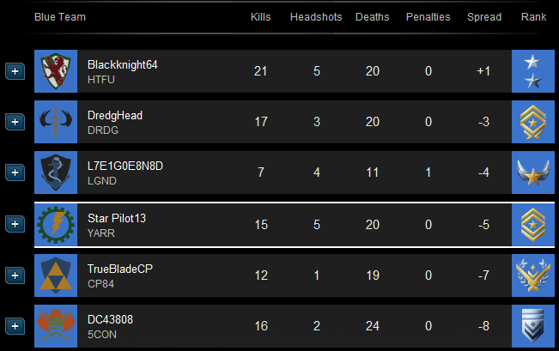Image resolution: width=559 pixels, height=351 pixels.
Task: Sort by the Headshots column header
Action: 316,17
